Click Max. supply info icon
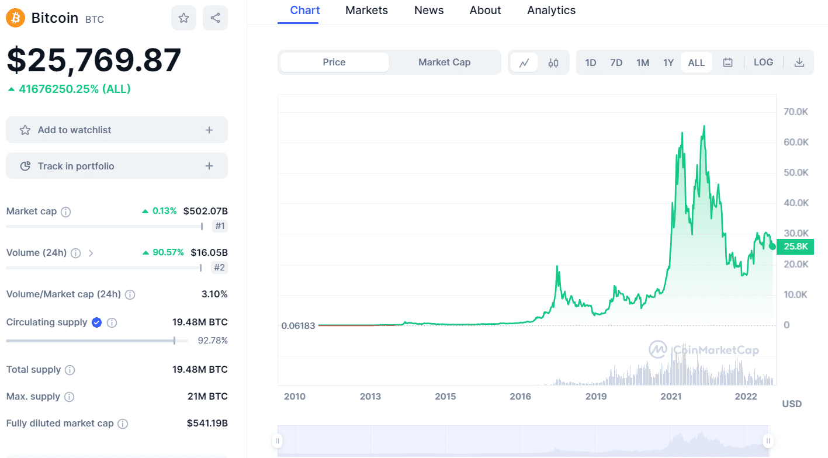The image size is (828, 458). point(69,397)
